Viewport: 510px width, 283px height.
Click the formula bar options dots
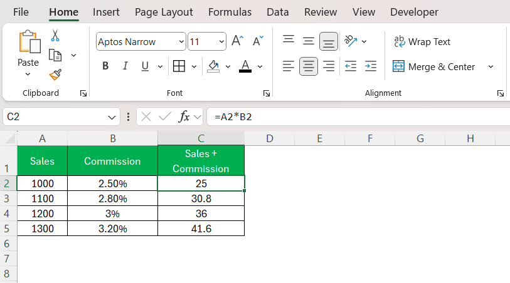pyautogui.click(x=128, y=116)
